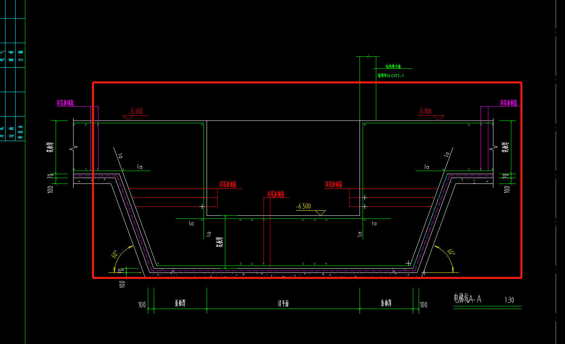The width and height of the screenshot is (565, 344).
Task: Click the note ending with 16 G101-1
Action: (x=391, y=76)
